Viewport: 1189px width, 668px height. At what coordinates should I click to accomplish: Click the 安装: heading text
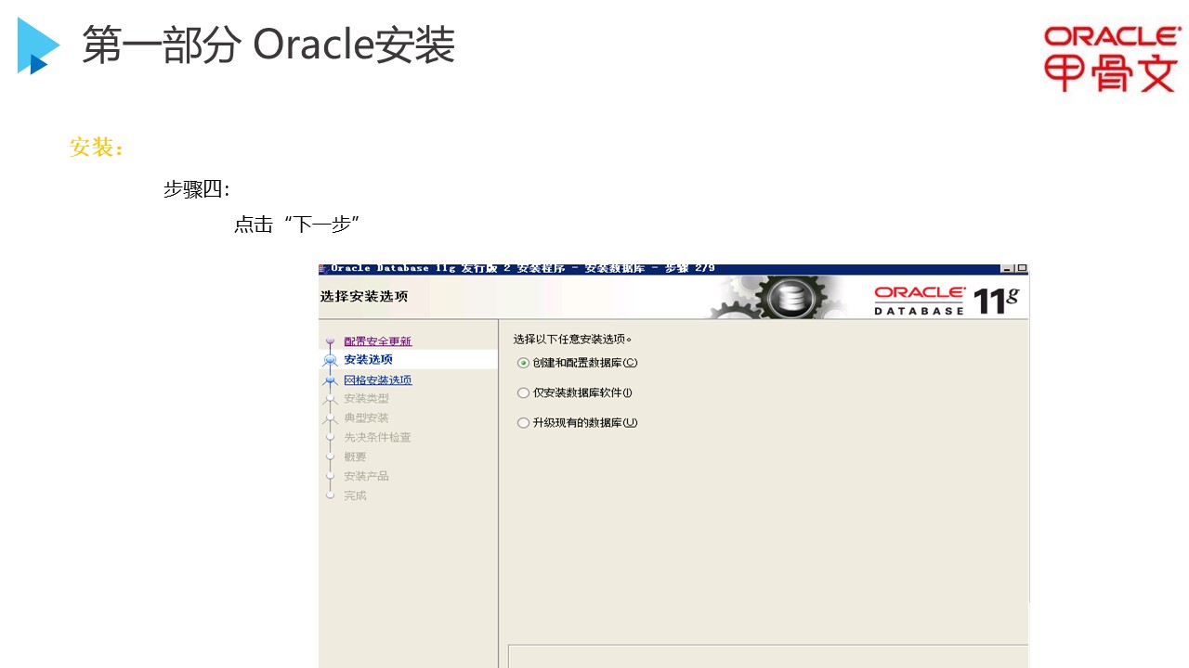97,148
